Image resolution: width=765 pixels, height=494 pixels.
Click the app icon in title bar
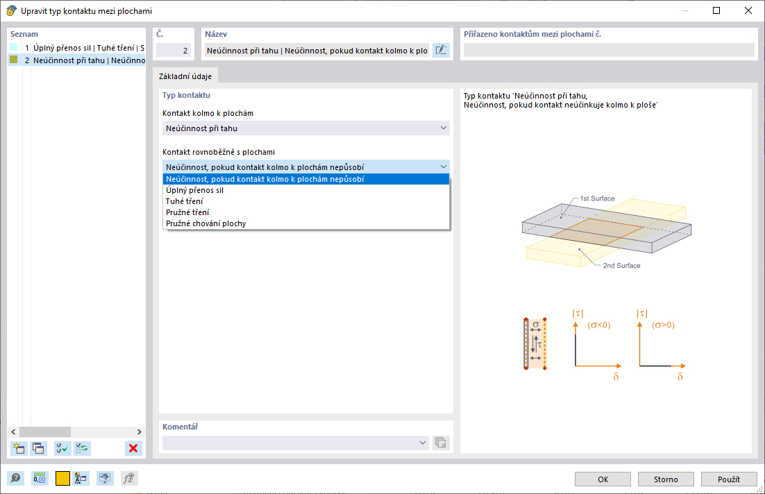click(11, 10)
